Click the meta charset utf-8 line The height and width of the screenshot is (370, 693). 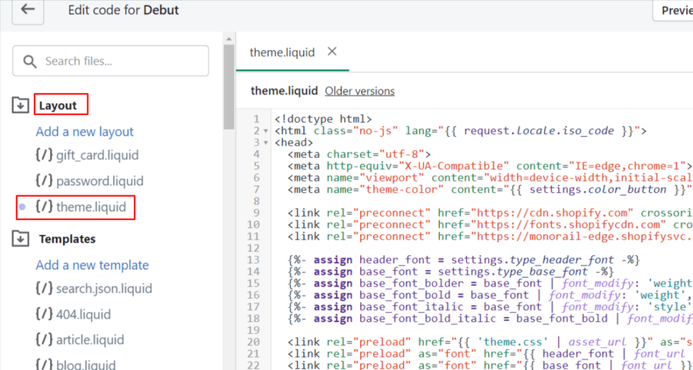[359, 154]
